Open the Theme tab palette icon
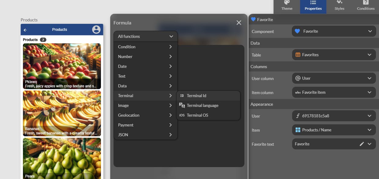 [x=287, y=2]
